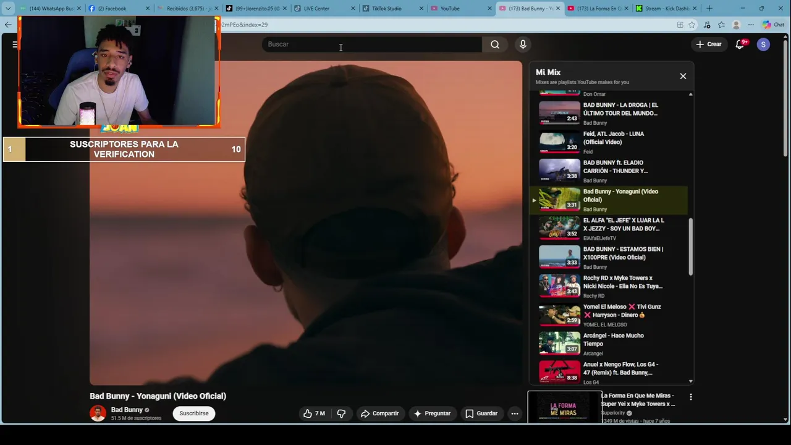
Task: Click Compartir button
Action: coord(379,413)
